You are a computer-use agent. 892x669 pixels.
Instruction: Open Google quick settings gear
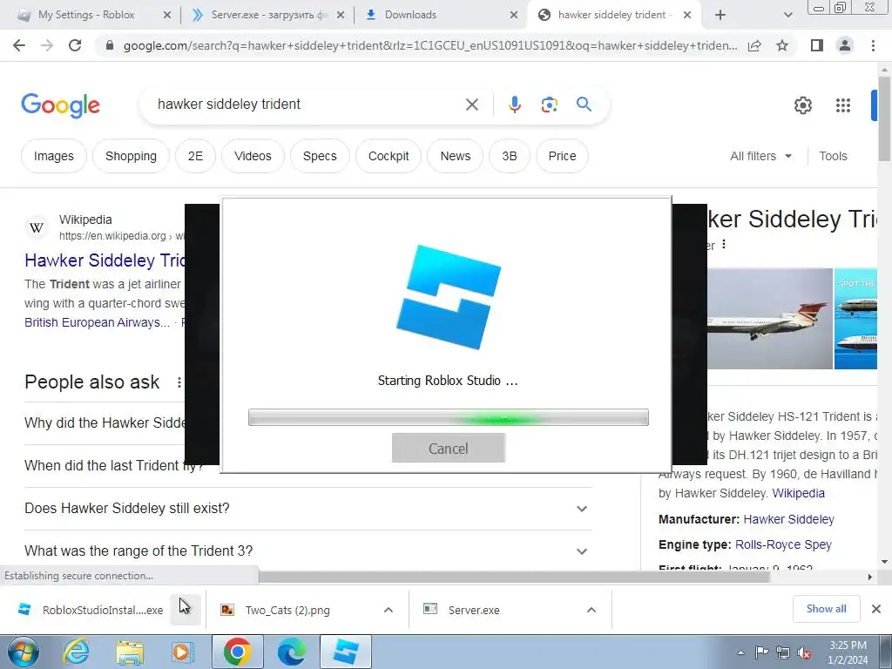point(802,105)
